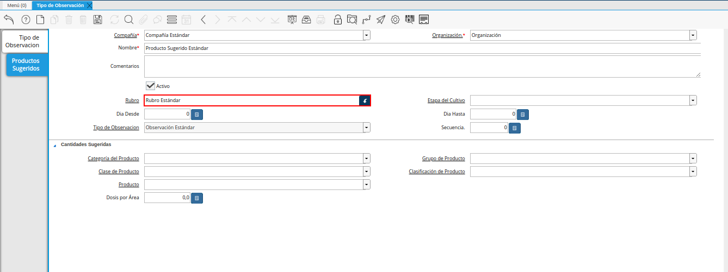Go to previous record up chevron
This screenshot has width=728, height=272.
246,20
